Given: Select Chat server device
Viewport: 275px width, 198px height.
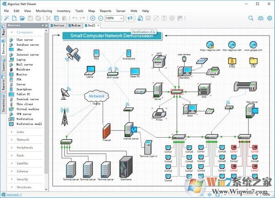Looking at the screenshot, I should point(26,40).
